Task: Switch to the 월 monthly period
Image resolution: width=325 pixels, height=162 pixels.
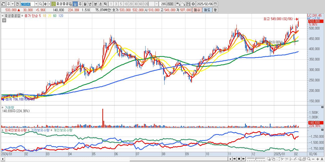Action: click(85, 4)
